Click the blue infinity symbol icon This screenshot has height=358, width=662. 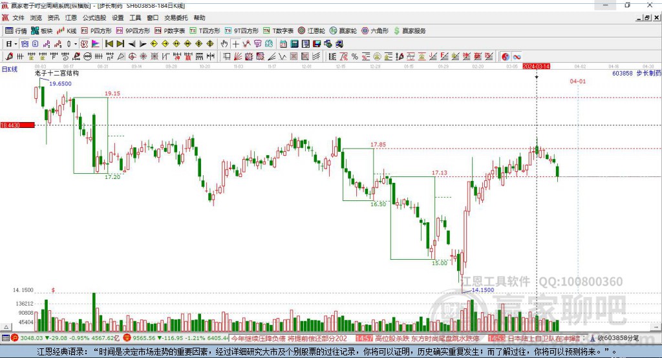coord(517,57)
